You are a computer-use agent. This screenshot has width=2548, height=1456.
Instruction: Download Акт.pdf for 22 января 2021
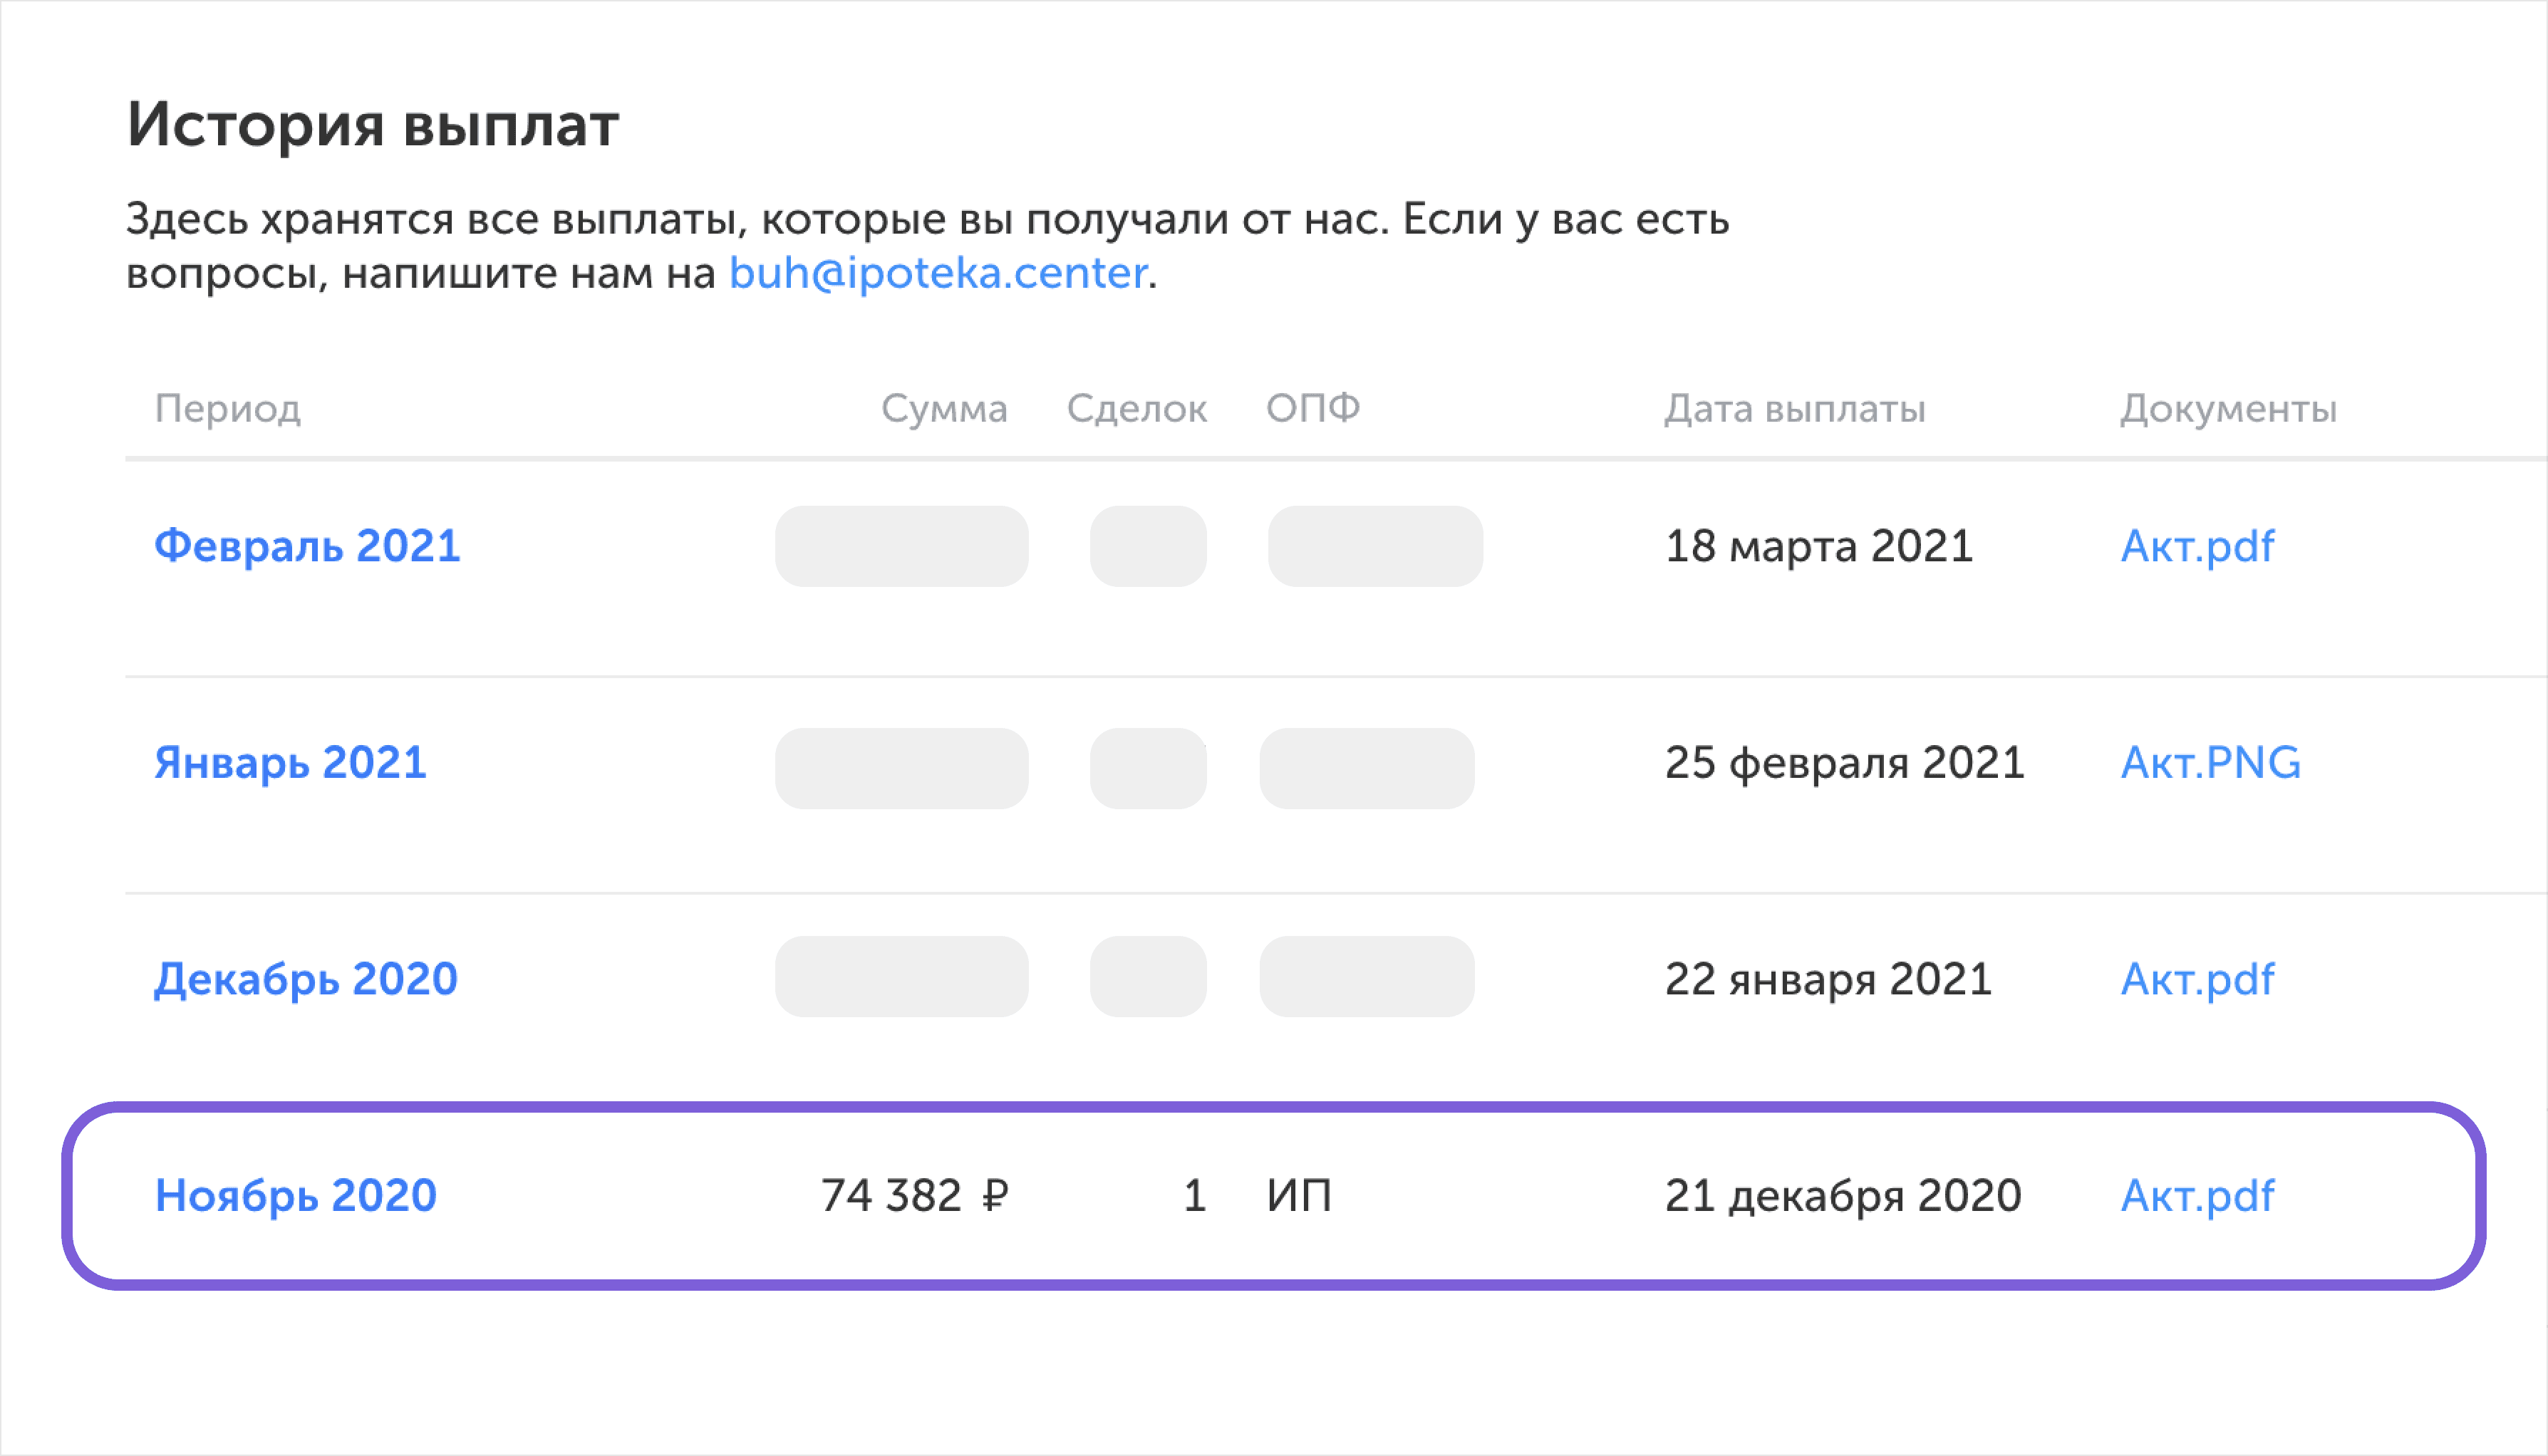[x=2197, y=980]
